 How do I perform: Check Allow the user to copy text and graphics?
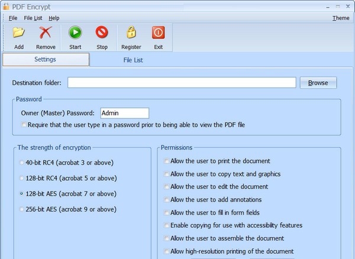click(x=166, y=174)
